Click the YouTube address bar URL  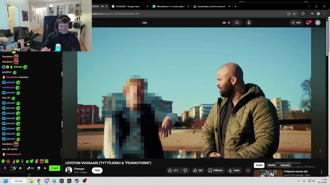[115, 14]
